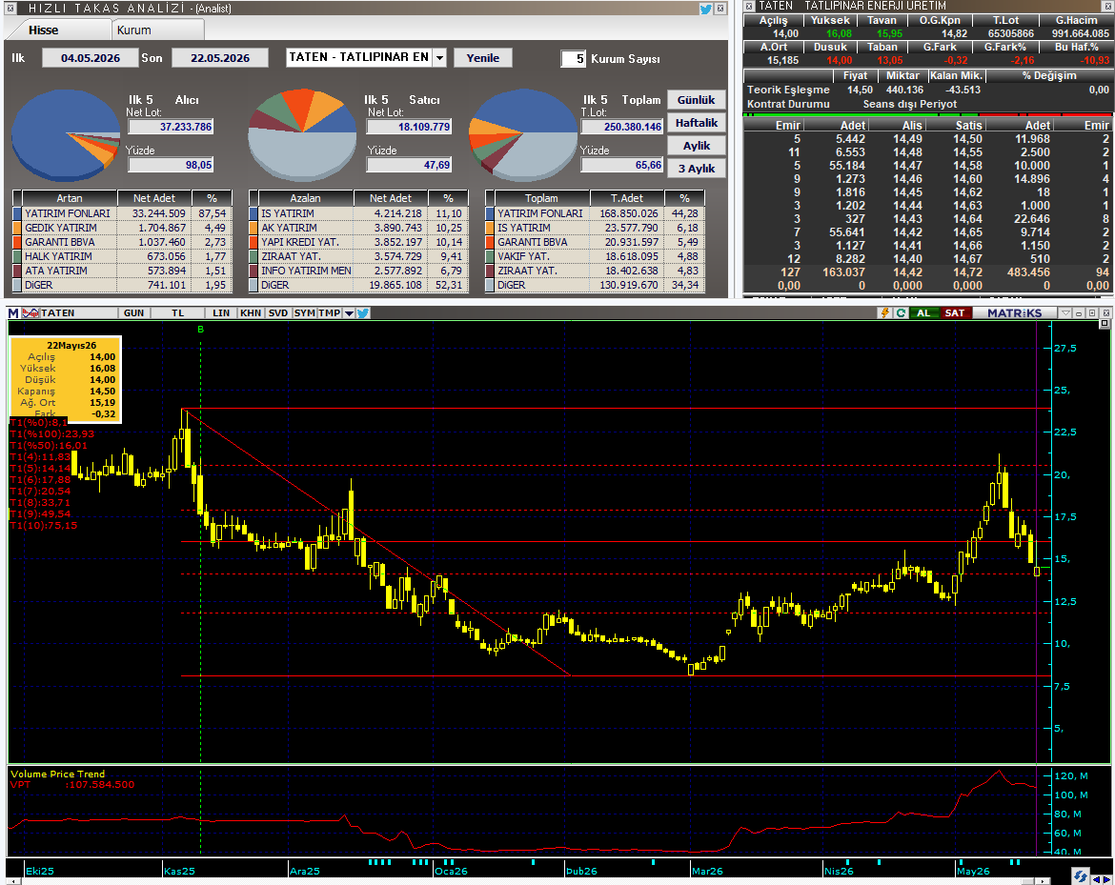The height and width of the screenshot is (885, 1115).
Task: Open the chart symbol icon beside TATEN
Action: [30, 313]
